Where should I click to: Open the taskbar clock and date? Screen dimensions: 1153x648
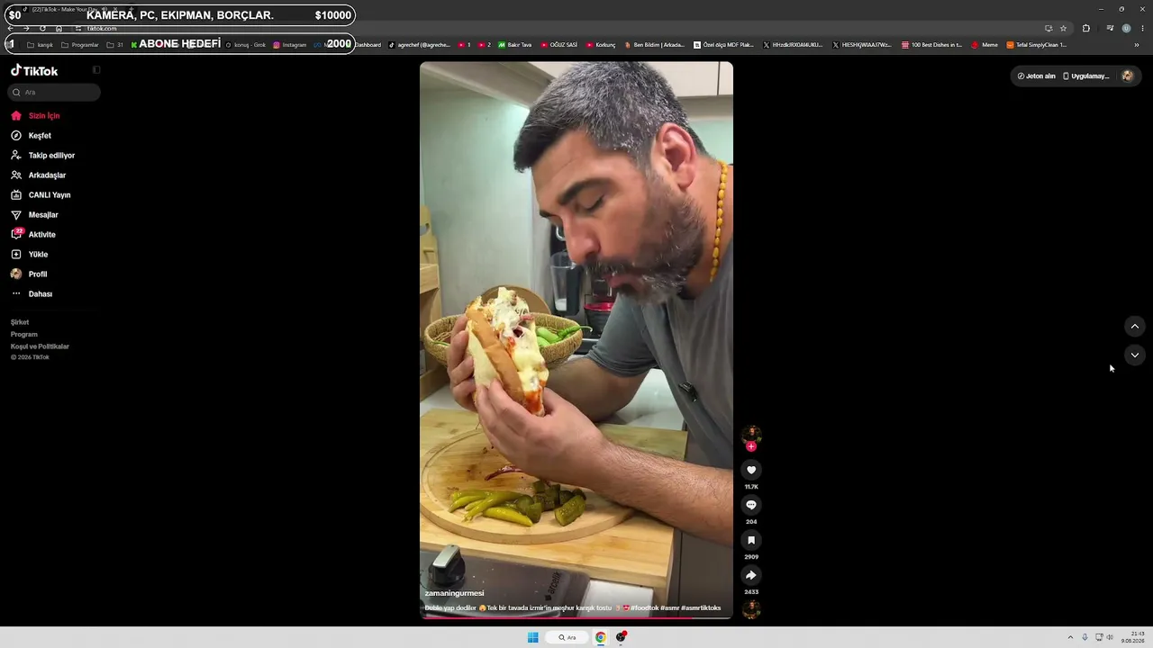[x=1132, y=637]
